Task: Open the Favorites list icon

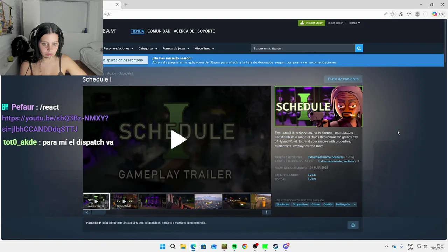Action: [x=409, y=14]
